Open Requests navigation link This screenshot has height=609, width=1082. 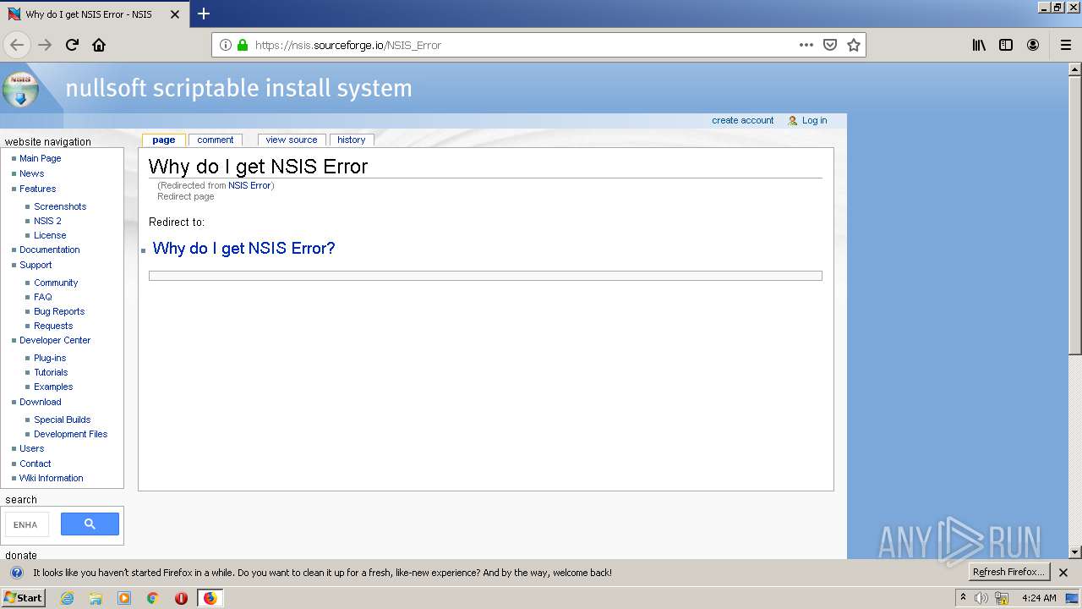[53, 326]
